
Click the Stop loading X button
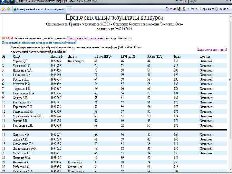point(185,1)
